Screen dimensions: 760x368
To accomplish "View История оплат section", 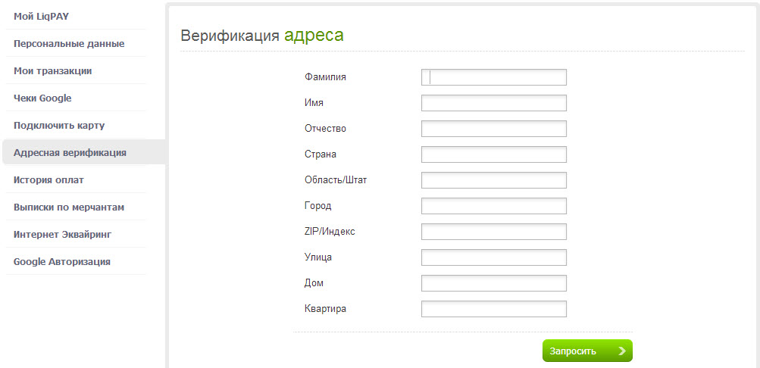I will (x=48, y=179).
